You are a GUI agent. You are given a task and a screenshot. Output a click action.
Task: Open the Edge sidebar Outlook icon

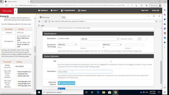pos(165,38)
